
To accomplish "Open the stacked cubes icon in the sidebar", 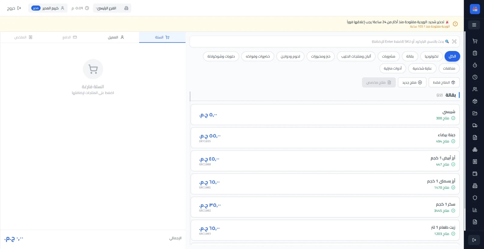I will [x=475, y=150].
